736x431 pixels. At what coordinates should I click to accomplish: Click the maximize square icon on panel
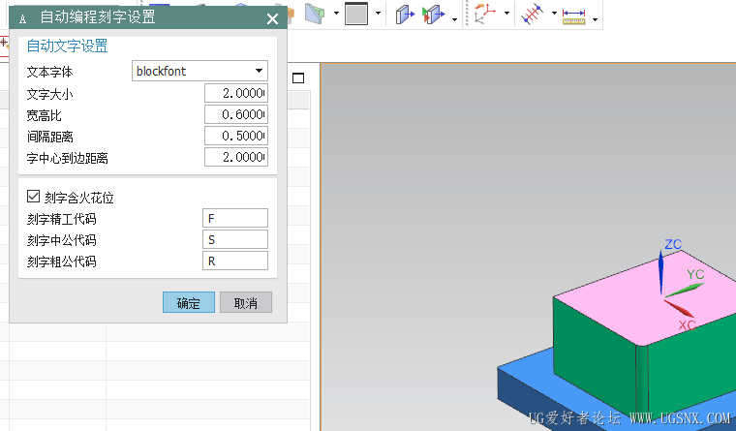298,77
